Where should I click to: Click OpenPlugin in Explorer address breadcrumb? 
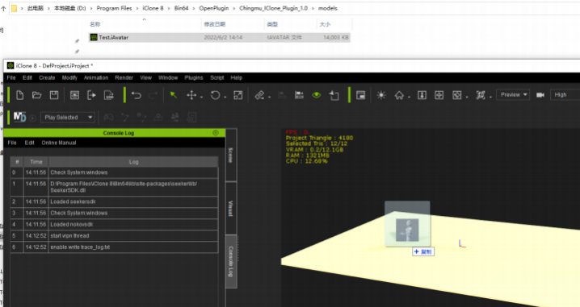tap(214, 8)
